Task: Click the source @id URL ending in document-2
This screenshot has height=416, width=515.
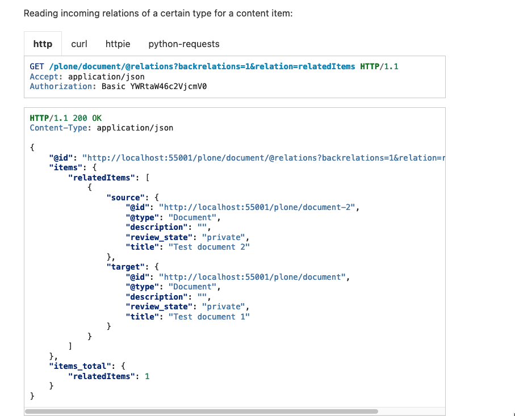Action: point(257,208)
